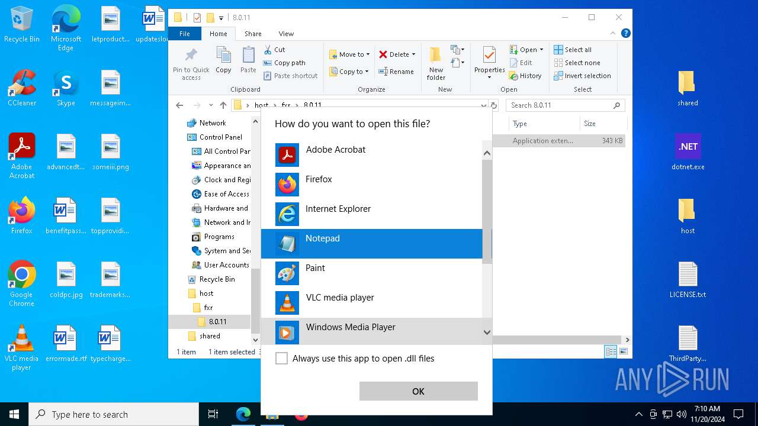Click Select none in ribbon

(577, 63)
